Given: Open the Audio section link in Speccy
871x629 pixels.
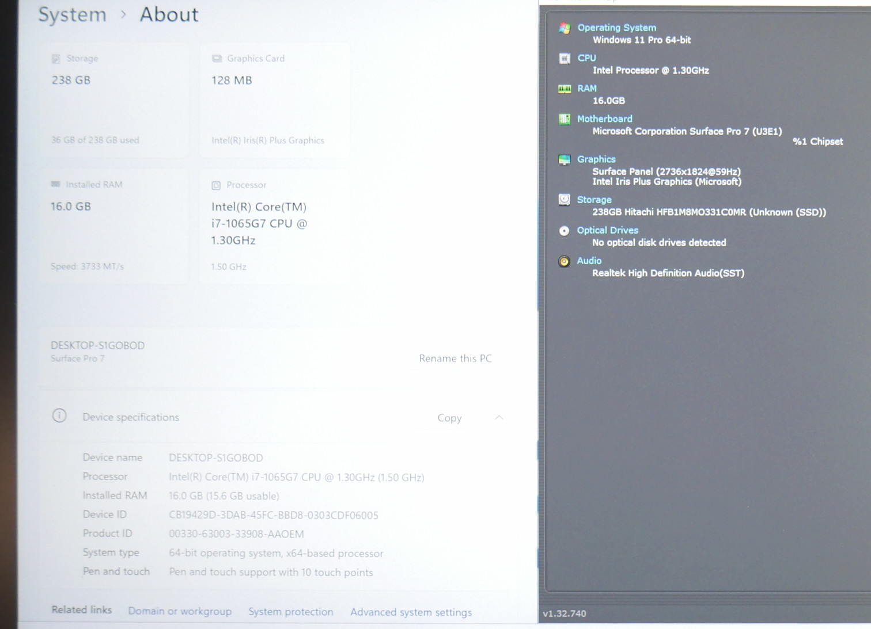Looking at the screenshot, I should pos(589,261).
